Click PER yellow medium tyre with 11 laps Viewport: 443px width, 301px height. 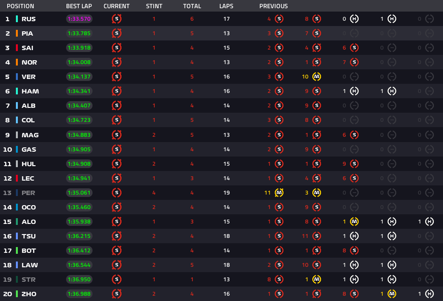279,193
